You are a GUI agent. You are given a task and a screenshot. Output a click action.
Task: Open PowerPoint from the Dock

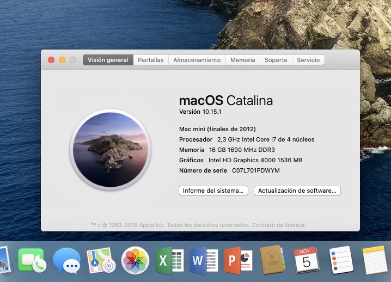pyautogui.click(x=238, y=260)
